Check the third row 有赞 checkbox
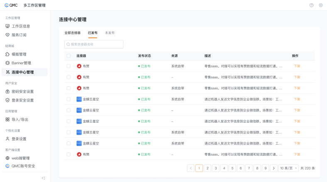 (x=69, y=88)
